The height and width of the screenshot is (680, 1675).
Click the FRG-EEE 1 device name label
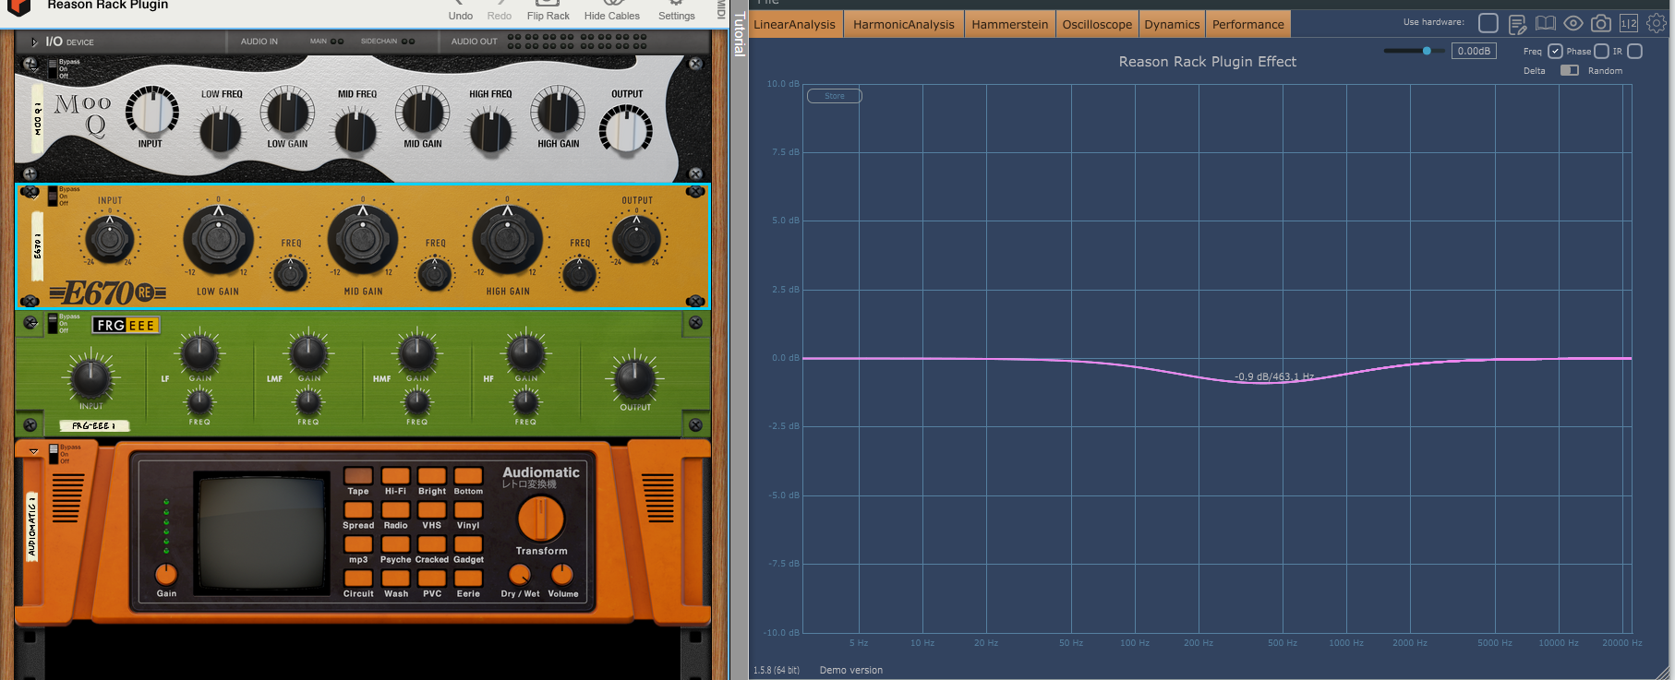pyautogui.click(x=93, y=425)
